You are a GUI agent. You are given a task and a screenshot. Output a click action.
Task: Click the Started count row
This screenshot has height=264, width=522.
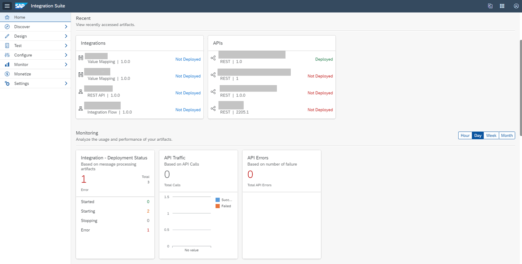click(x=115, y=202)
